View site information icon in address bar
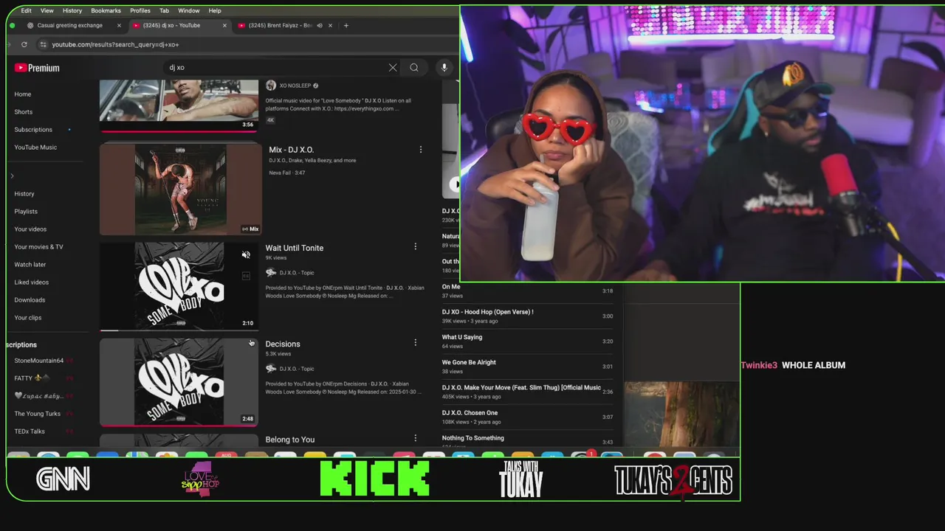 point(43,44)
